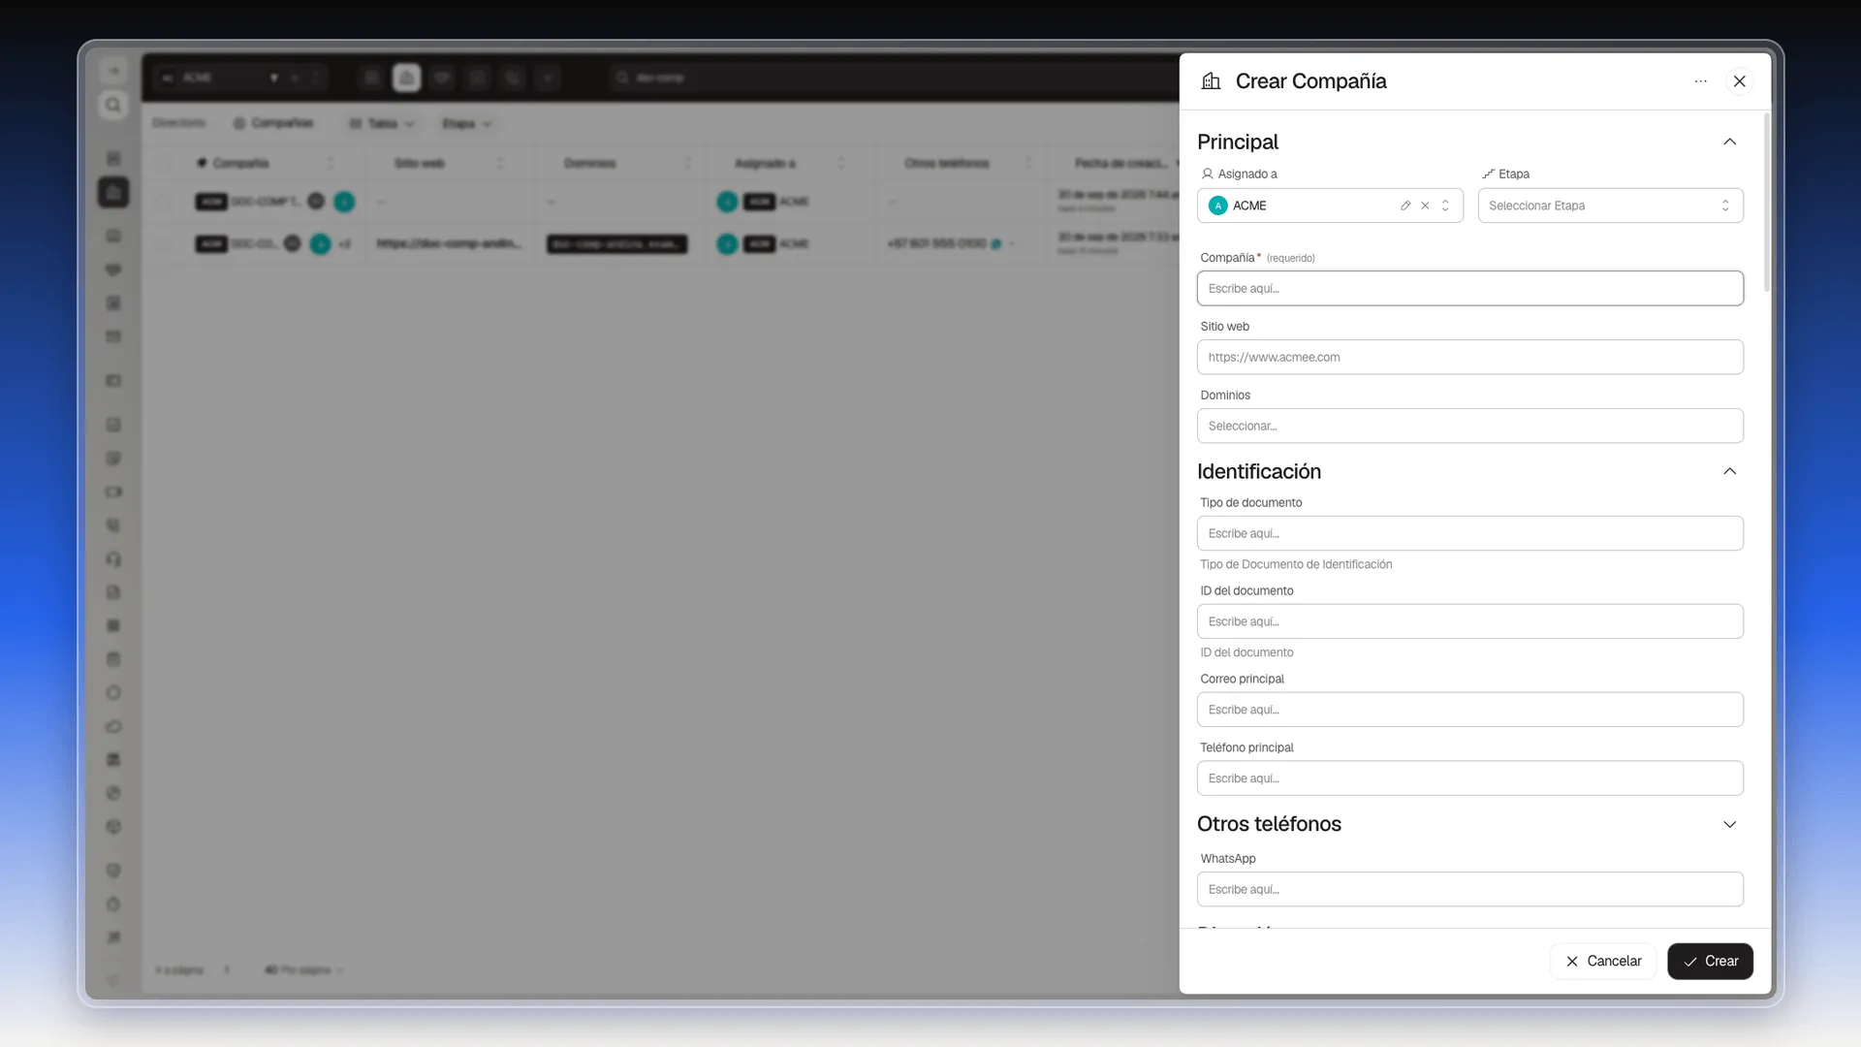Close the Crear Compañía panel
This screenshot has width=1861, height=1047.
[x=1740, y=81]
